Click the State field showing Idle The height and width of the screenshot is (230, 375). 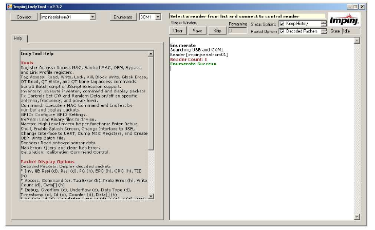point(351,31)
